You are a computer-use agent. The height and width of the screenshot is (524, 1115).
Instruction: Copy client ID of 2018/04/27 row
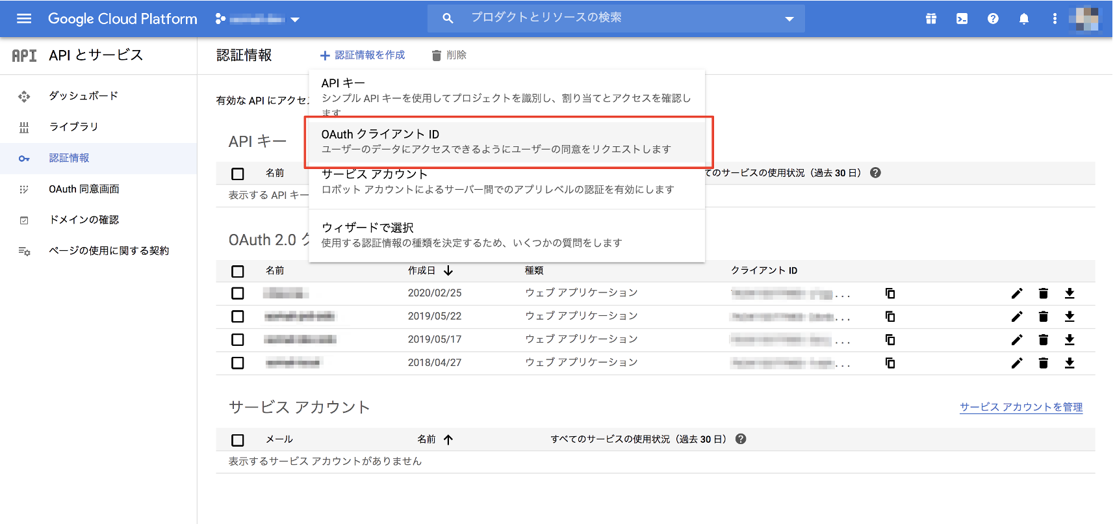890,363
